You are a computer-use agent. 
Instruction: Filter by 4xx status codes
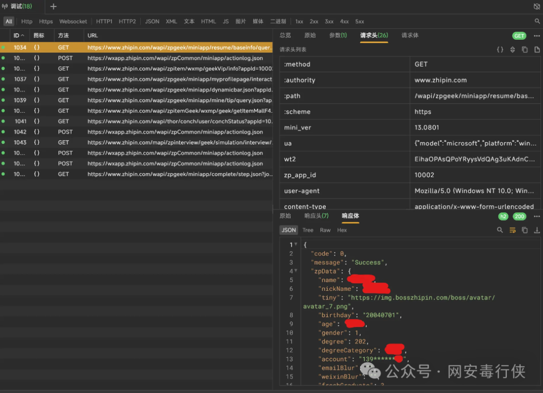(344, 22)
